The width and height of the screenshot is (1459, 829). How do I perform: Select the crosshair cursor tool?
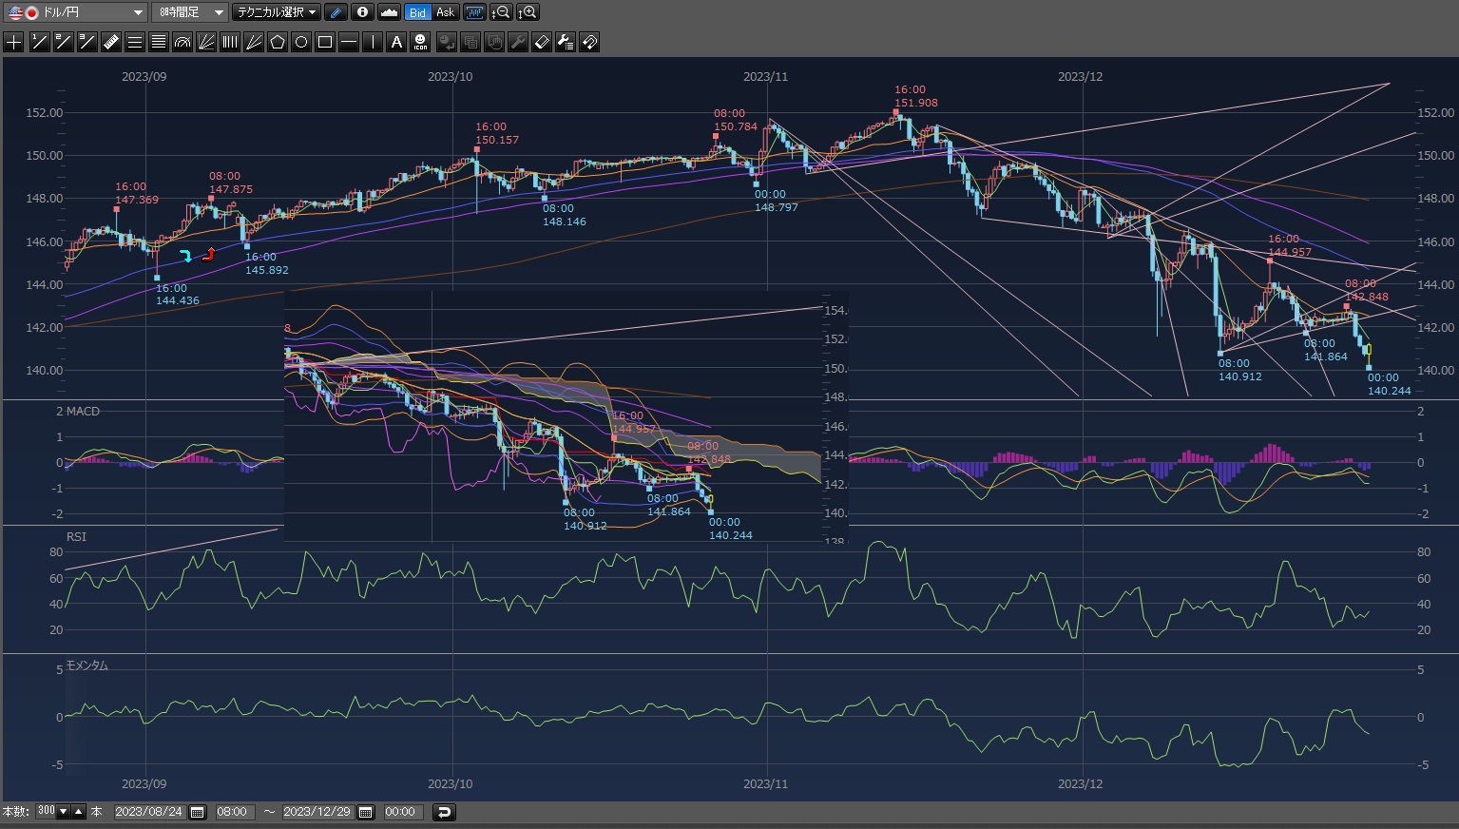coord(14,42)
